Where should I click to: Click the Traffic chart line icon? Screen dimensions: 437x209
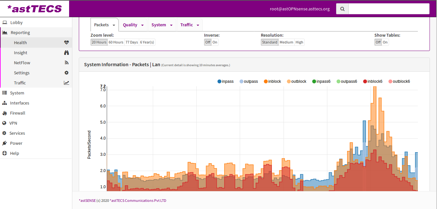(67, 83)
